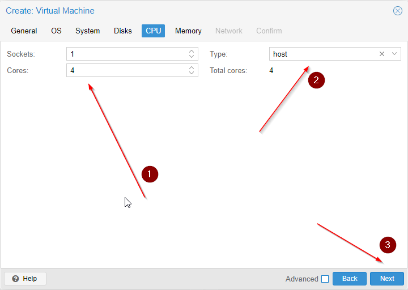
Task: Click into the Cores input field
Action: coord(126,70)
